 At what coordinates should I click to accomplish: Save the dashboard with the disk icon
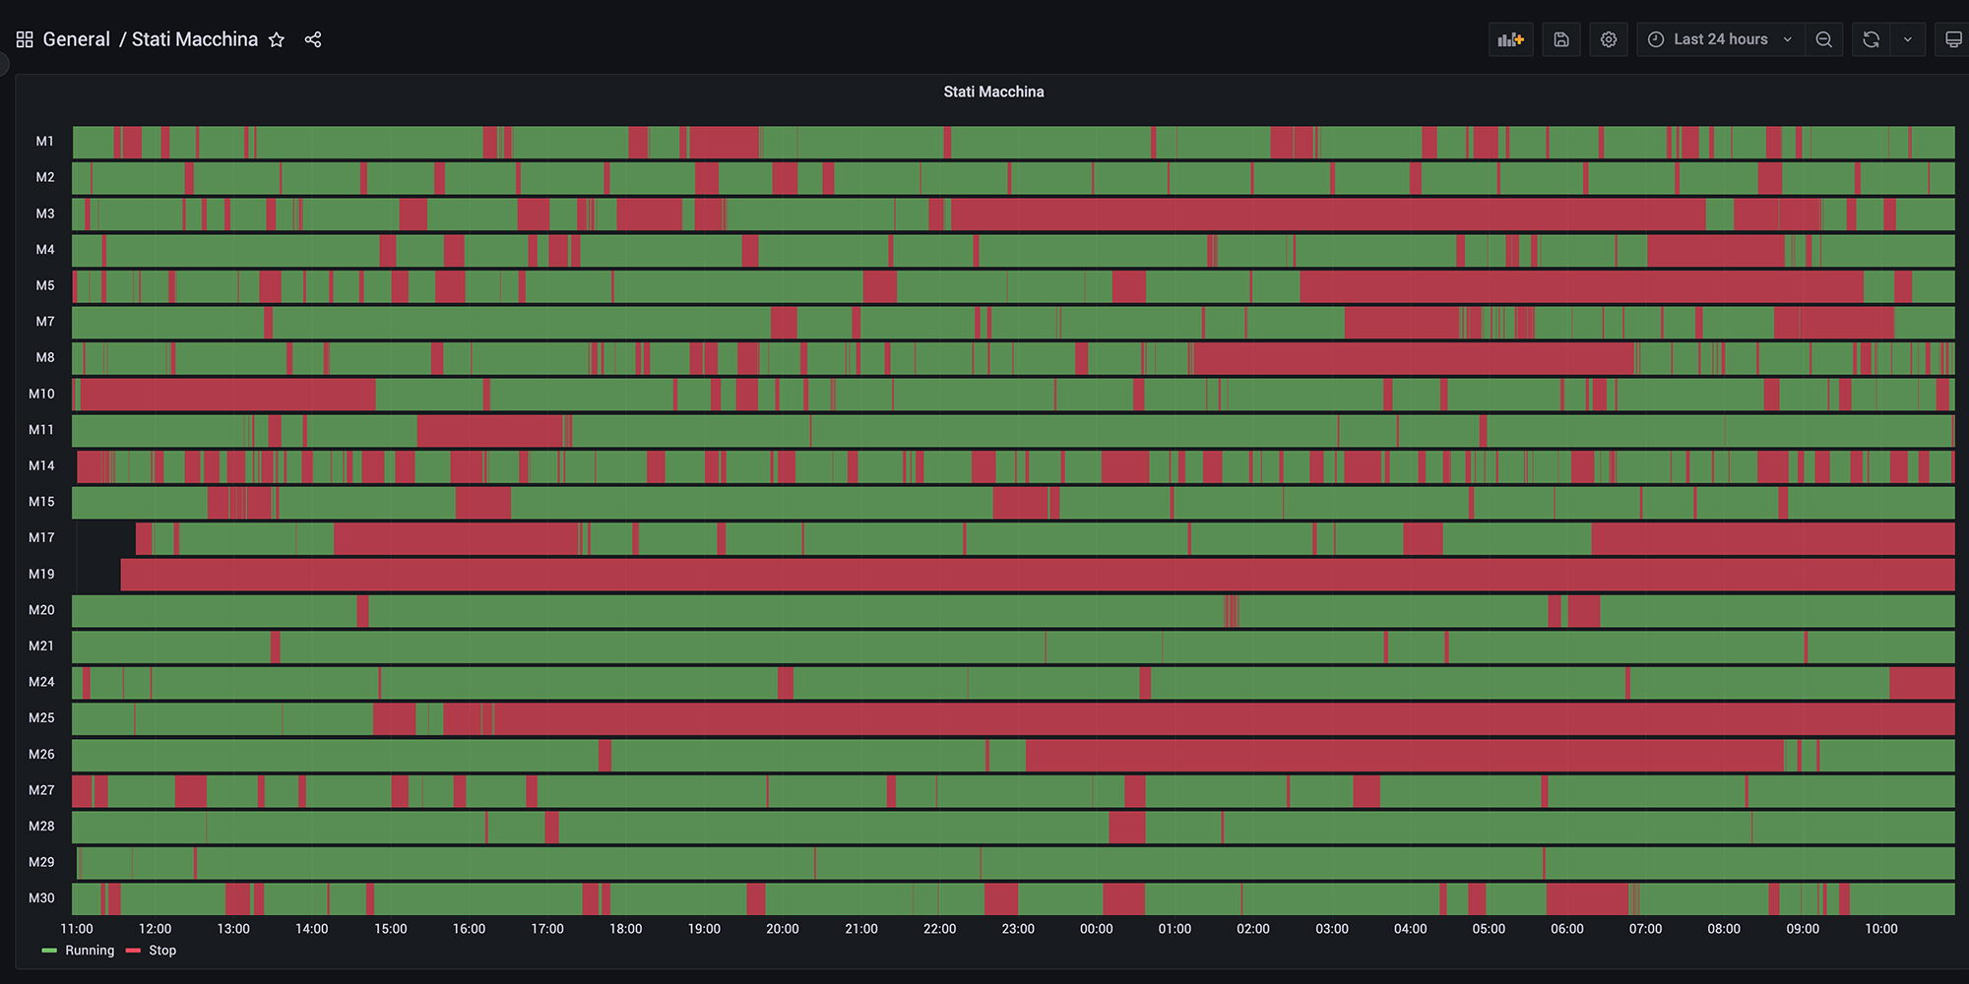tap(1561, 39)
